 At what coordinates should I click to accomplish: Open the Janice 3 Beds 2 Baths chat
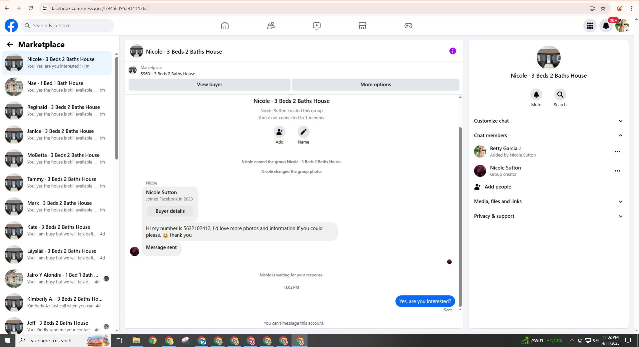pyautogui.click(x=57, y=135)
